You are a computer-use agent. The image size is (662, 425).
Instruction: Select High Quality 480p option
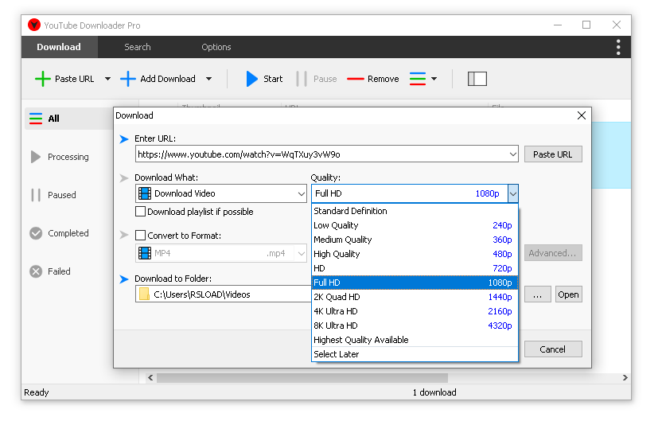pos(415,255)
